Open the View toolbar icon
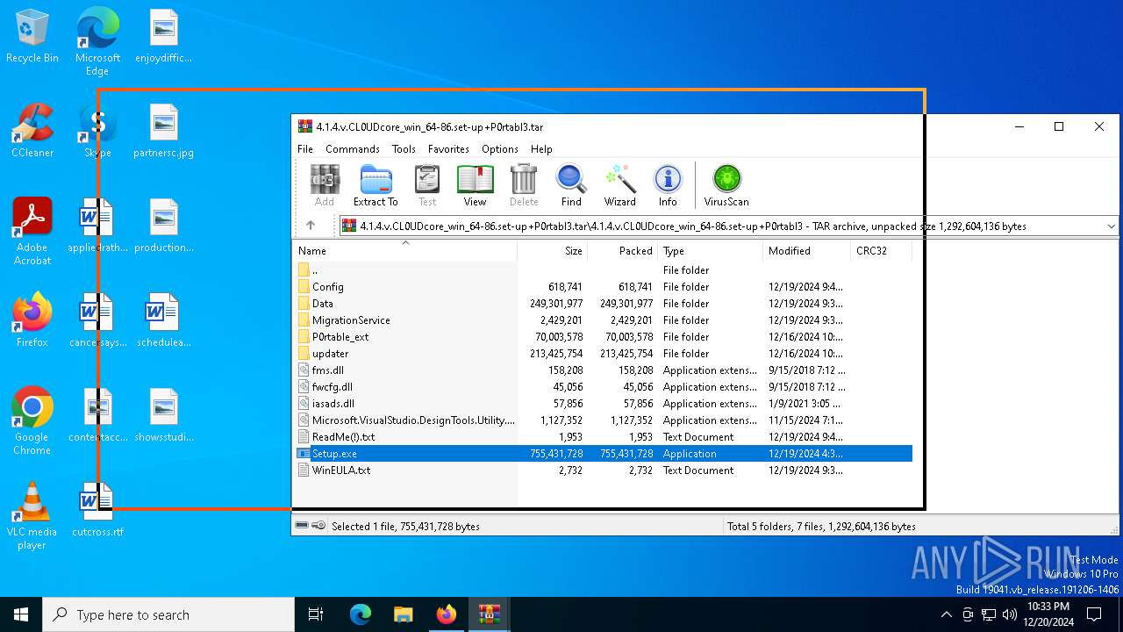Screen dimensions: 1123x632 coord(475,185)
